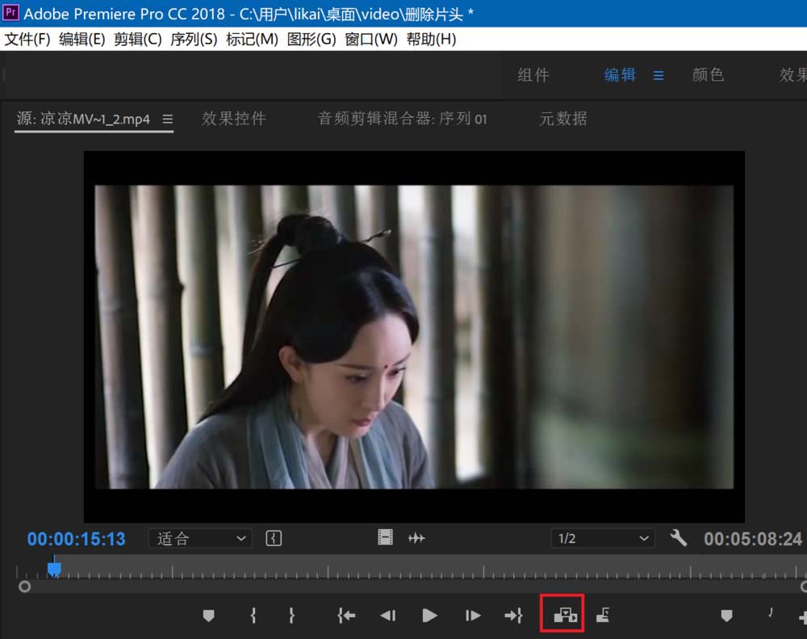This screenshot has height=639, width=807.
Task: Click the Mark In button
Action: coord(253,616)
